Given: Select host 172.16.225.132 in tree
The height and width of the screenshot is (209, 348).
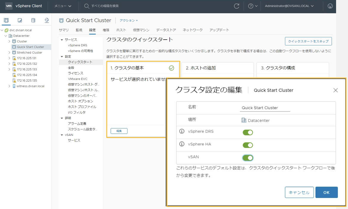Looking at the screenshot, I should [27, 64].
